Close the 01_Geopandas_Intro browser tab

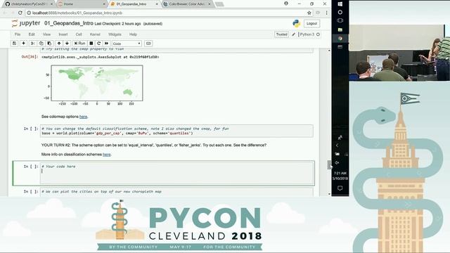point(157,4)
